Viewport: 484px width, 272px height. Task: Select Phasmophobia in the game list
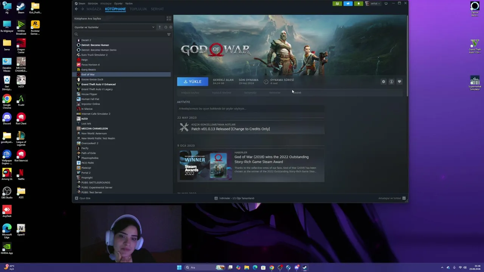point(90,158)
